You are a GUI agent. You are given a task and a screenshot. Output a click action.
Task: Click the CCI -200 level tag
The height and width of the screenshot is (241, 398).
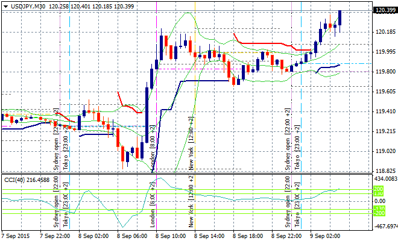pos(379,213)
